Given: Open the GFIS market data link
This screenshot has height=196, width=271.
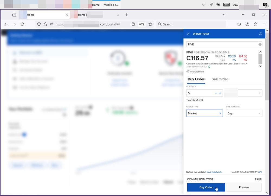Looking at the screenshot, I should [260, 172].
